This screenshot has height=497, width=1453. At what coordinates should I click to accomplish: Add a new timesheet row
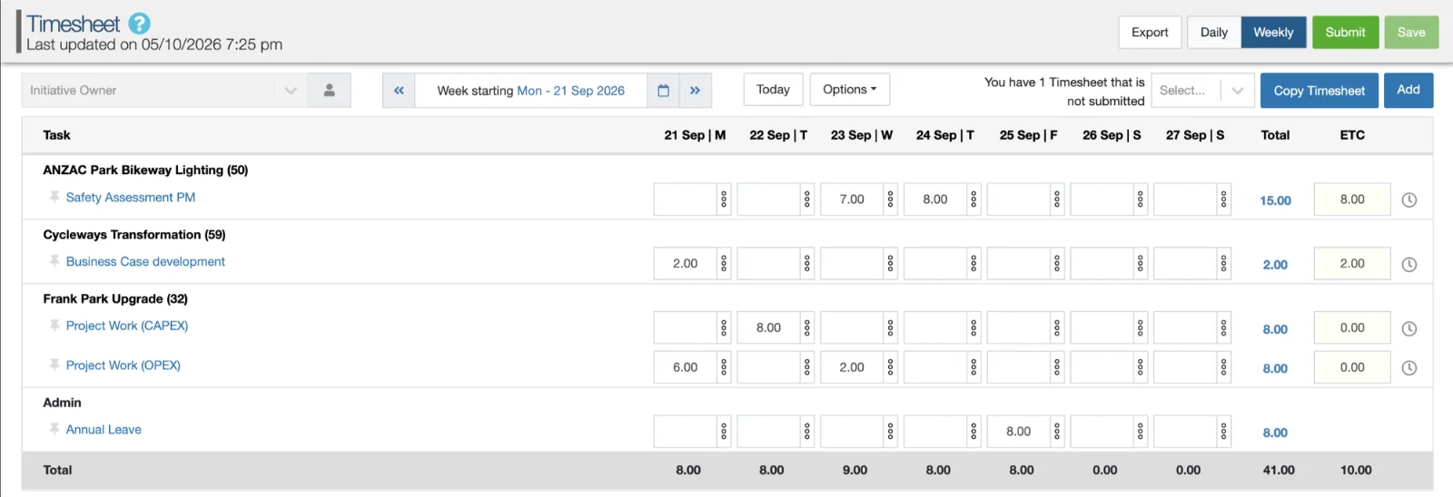coord(1409,90)
